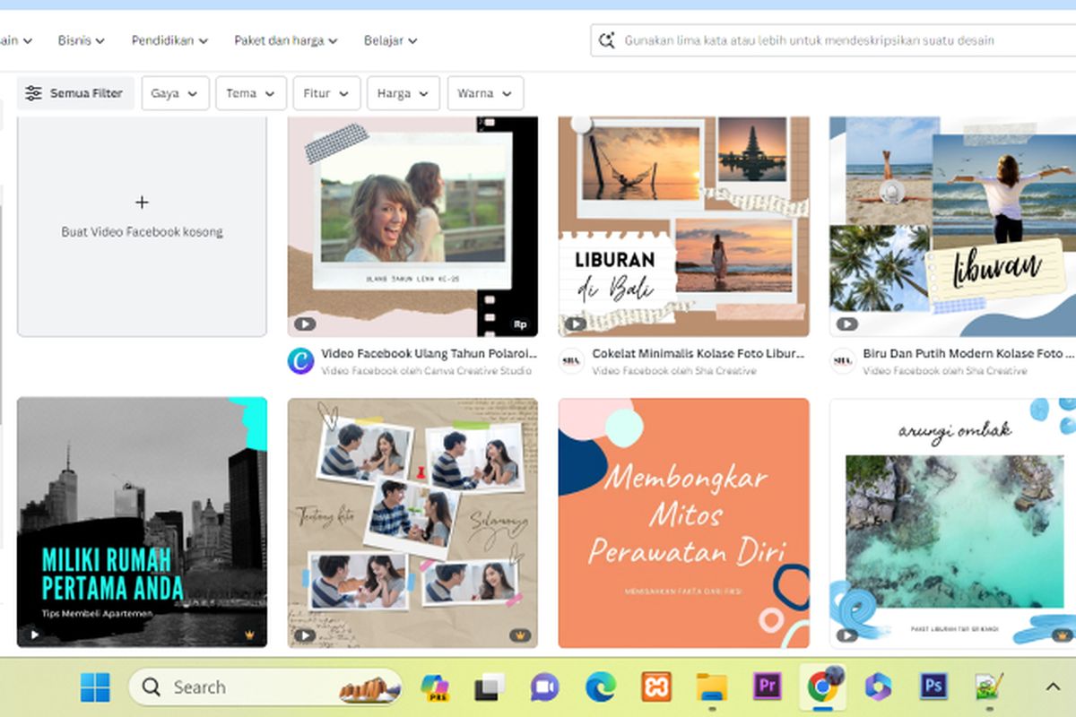
Task: Open Adobe Premiere Pro from the taskbar
Action: pyautogui.click(x=767, y=687)
